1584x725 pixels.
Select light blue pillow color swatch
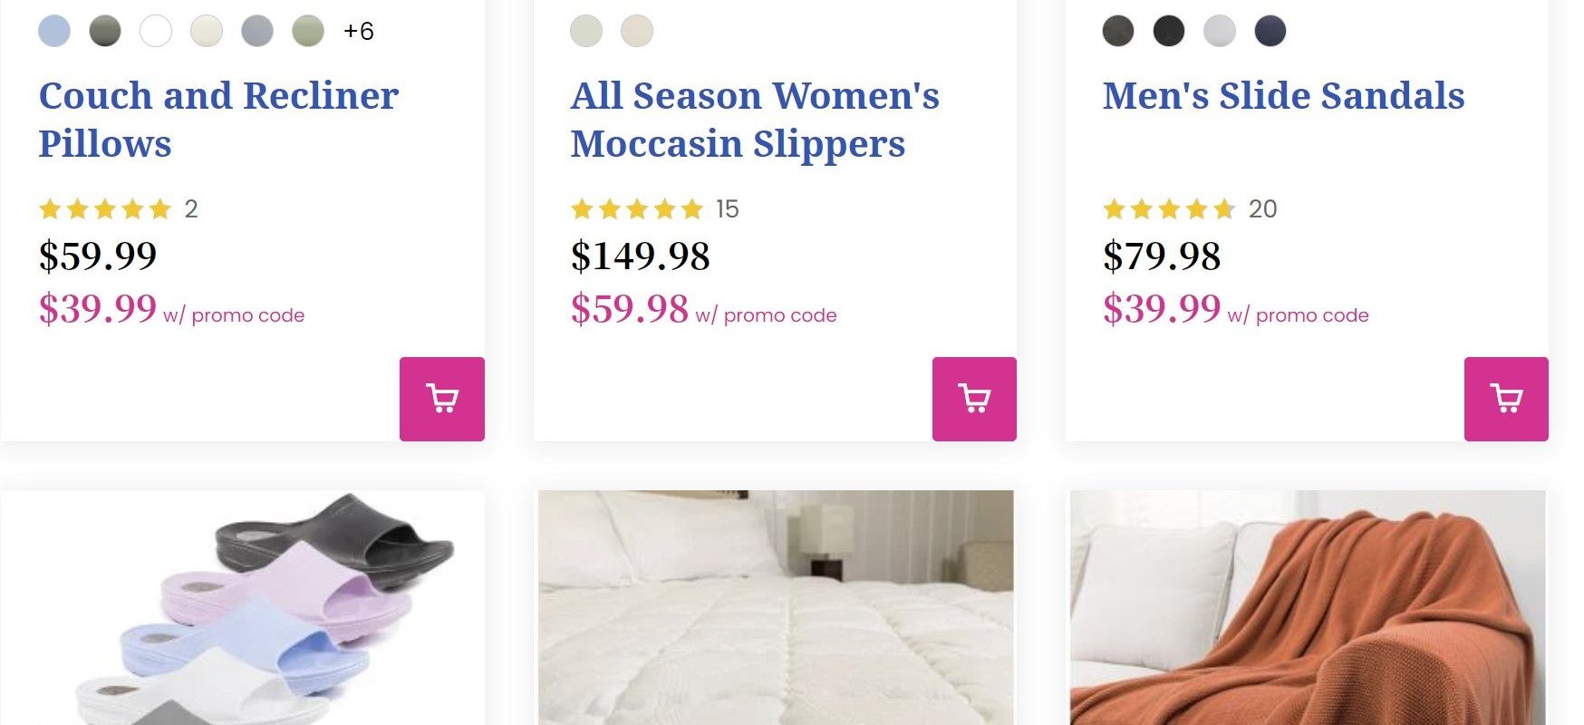(54, 31)
